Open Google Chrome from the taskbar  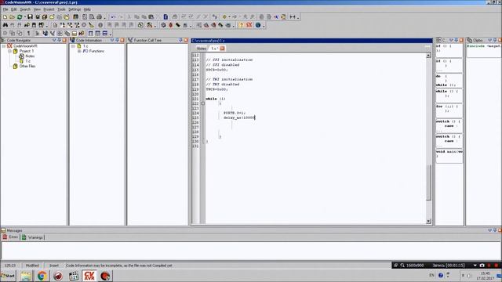pos(42,276)
